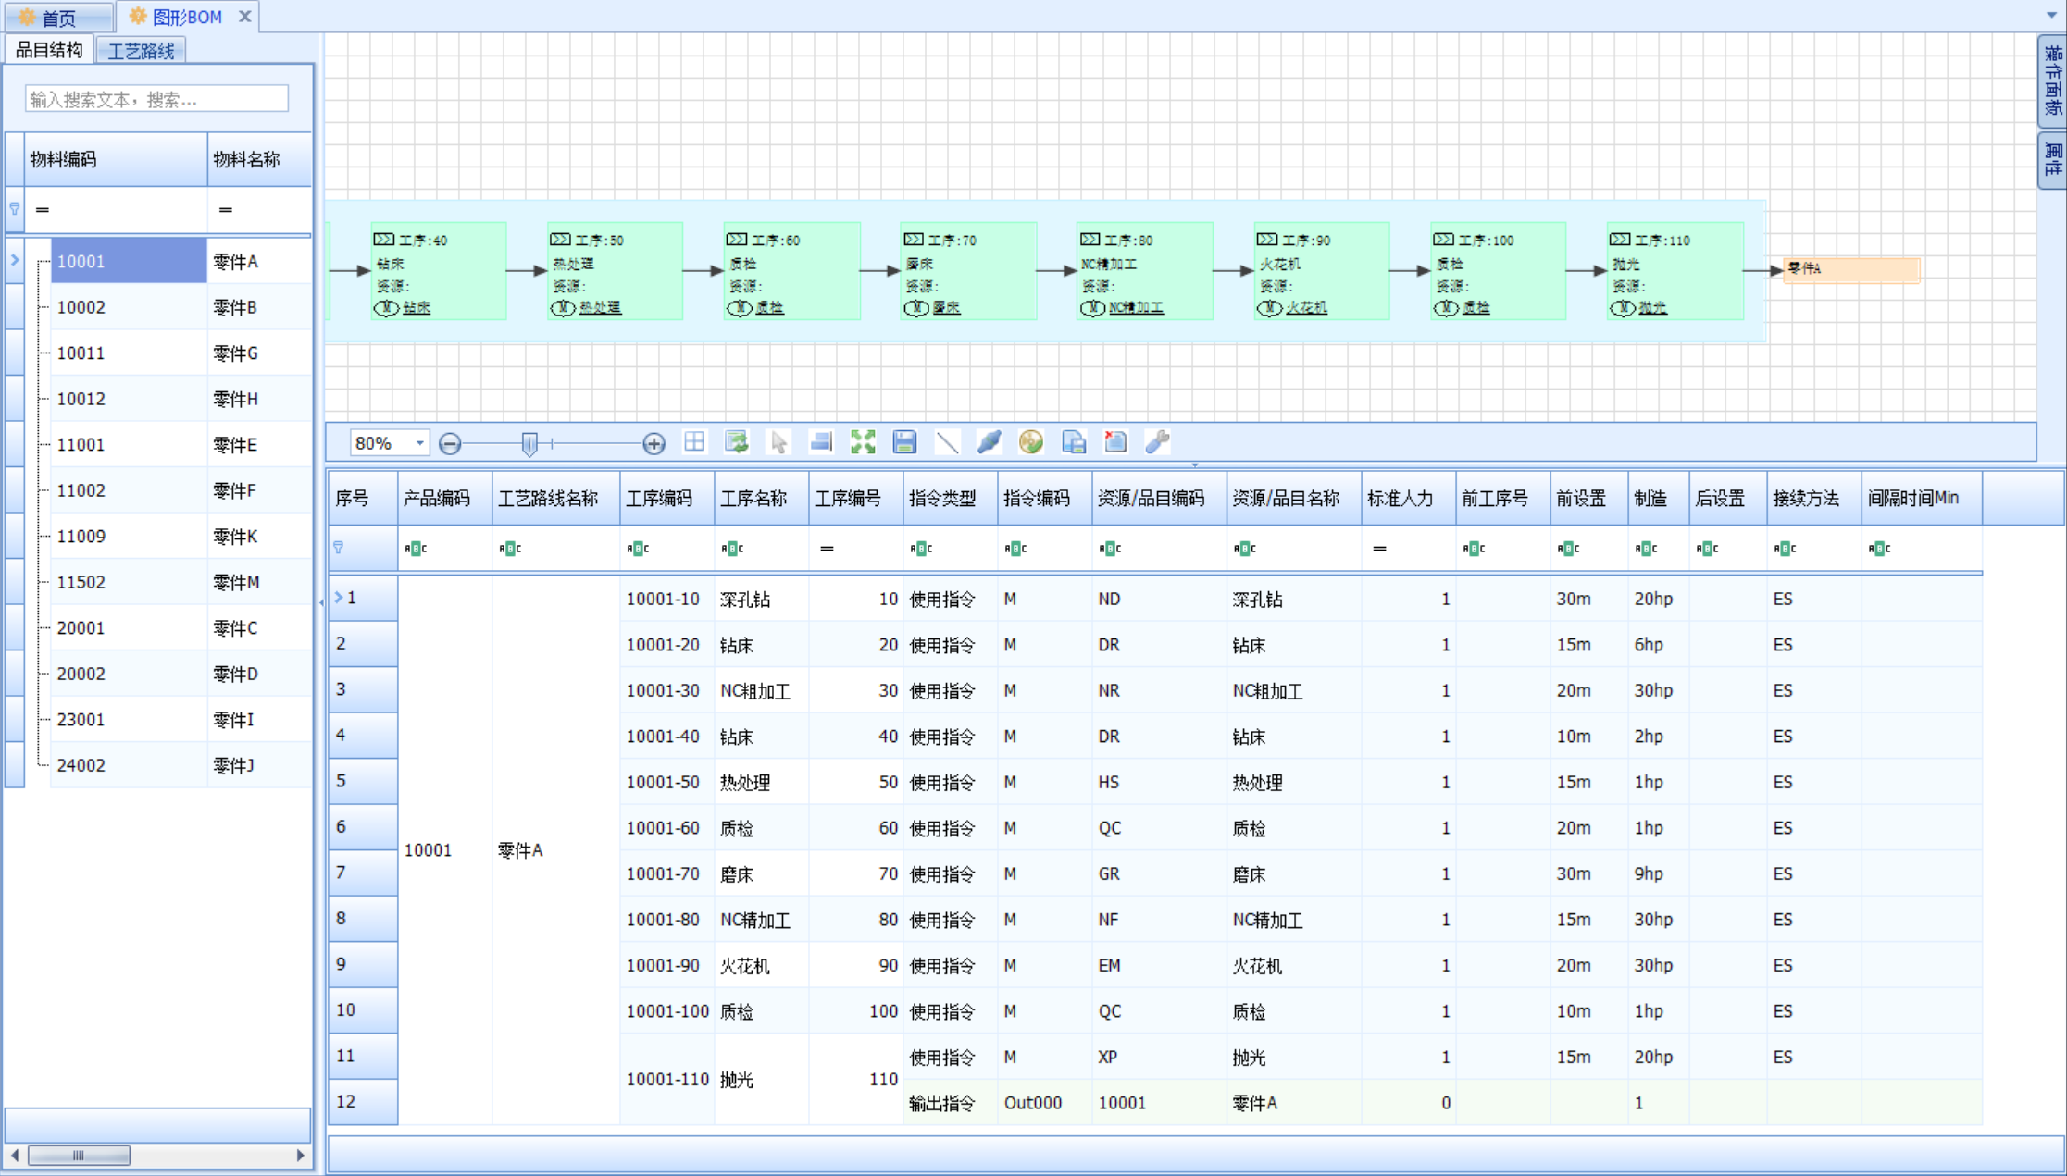Image resolution: width=2067 pixels, height=1176 pixels.
Task: Open the 80% zoom level dropdown
Action: (x=419, y=443)
